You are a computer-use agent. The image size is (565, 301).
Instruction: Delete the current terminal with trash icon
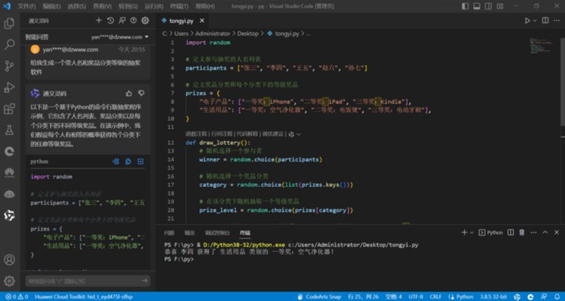click(x=521, y=233)
